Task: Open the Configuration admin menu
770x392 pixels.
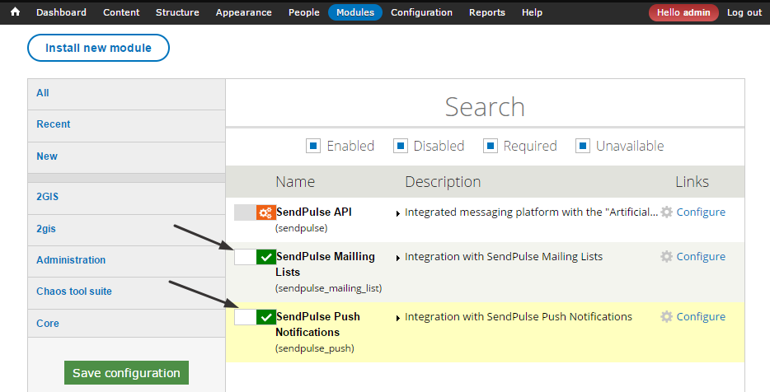Action: pos(421,12)
